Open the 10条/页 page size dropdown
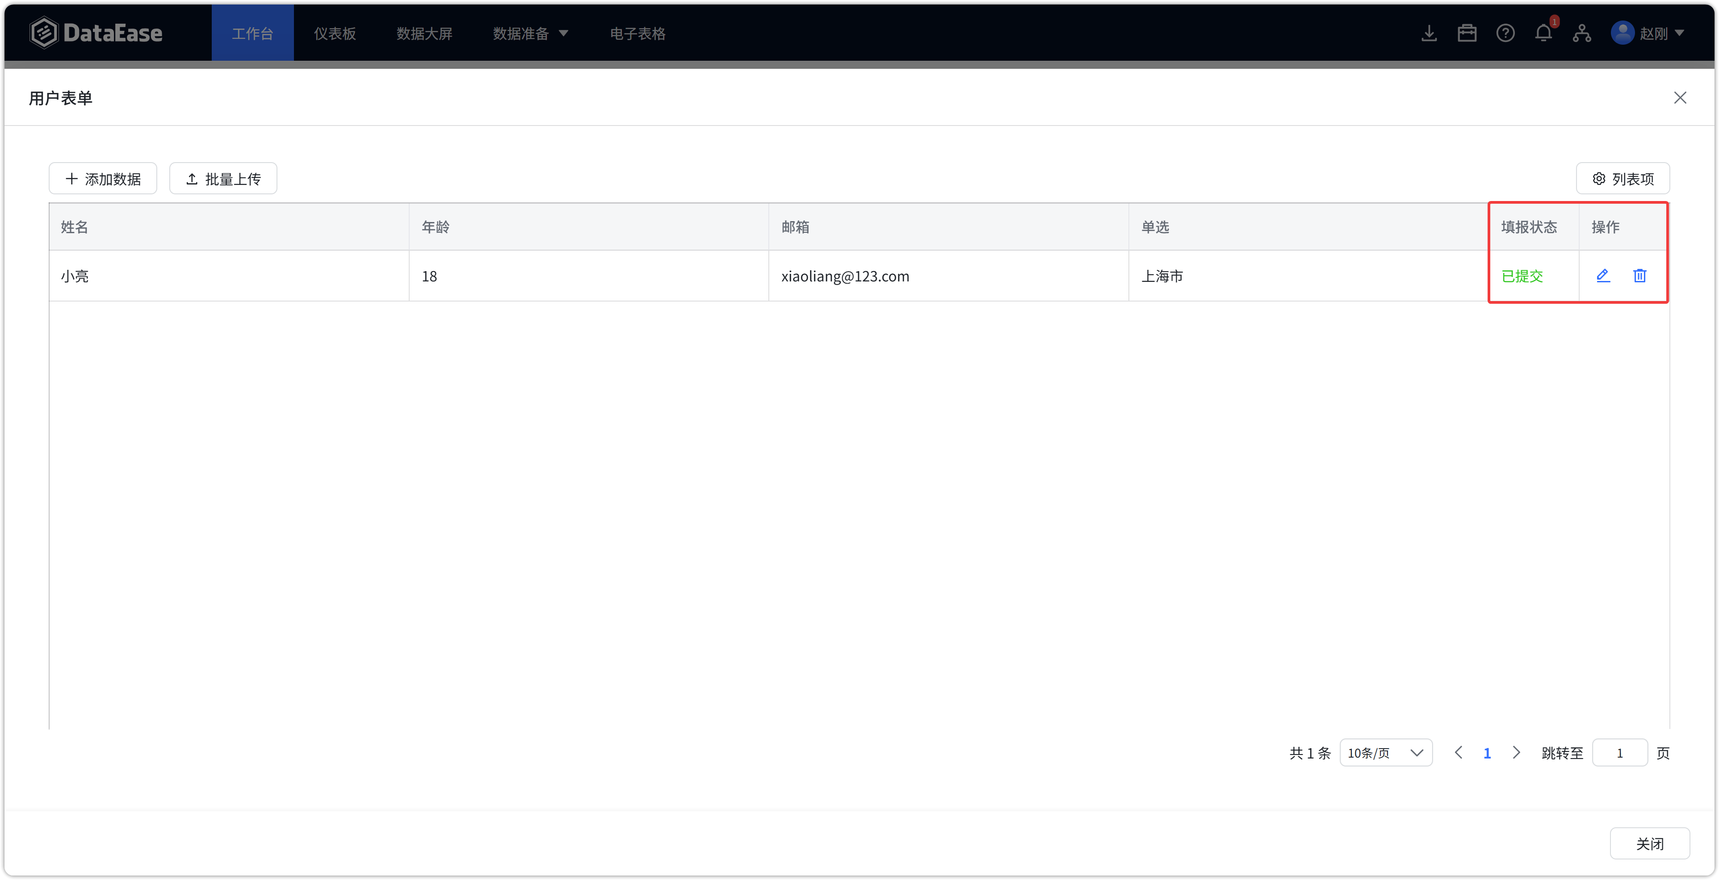Screen dimensions: 1719x880 pos(1386,753)
